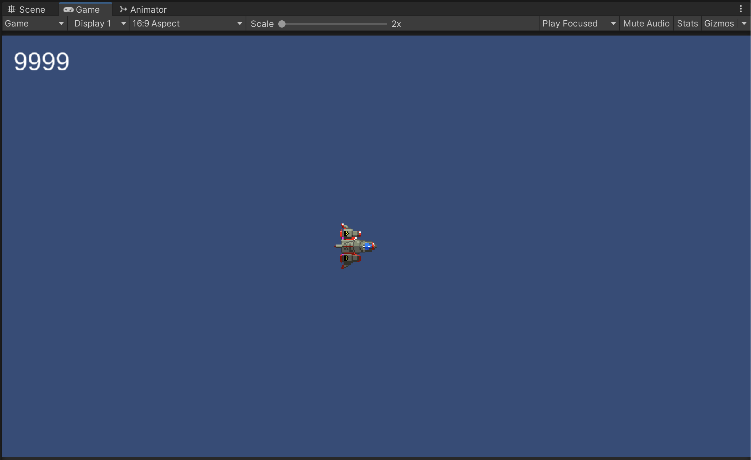Screen dimensions: 751x460
Task: Select the Game tab label
Action: [87, 10]
